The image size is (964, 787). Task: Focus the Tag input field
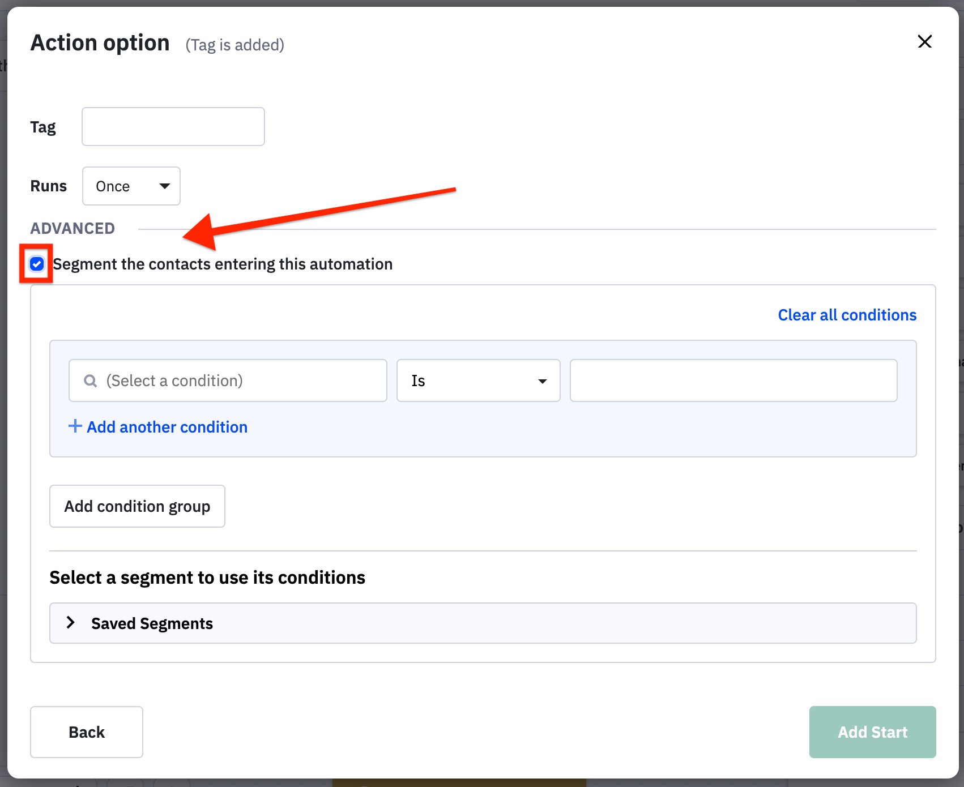[x=173, y=127]
